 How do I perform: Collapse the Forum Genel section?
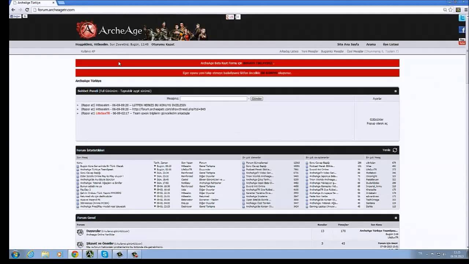click(x=395, y=218)
